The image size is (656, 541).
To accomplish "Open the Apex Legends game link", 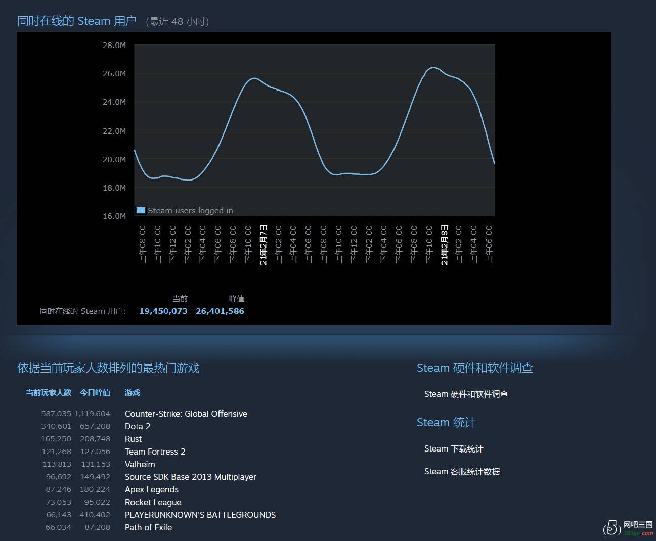I will 152,489.
